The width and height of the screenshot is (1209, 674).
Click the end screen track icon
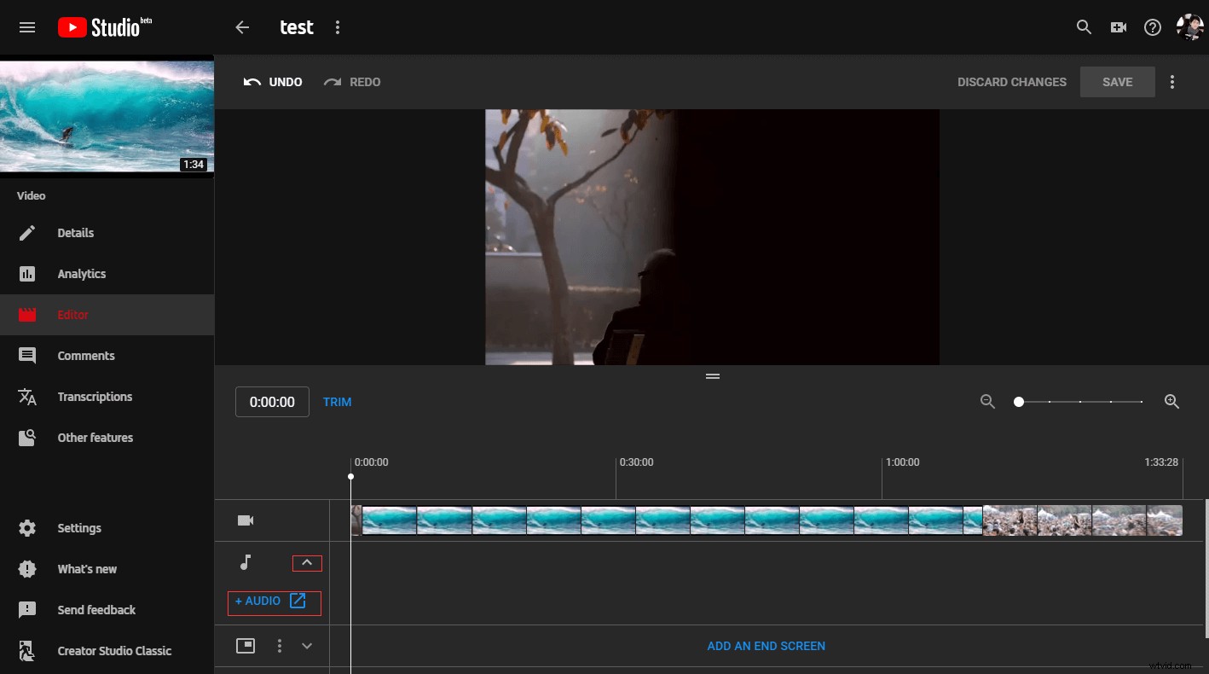click(246, 646)
